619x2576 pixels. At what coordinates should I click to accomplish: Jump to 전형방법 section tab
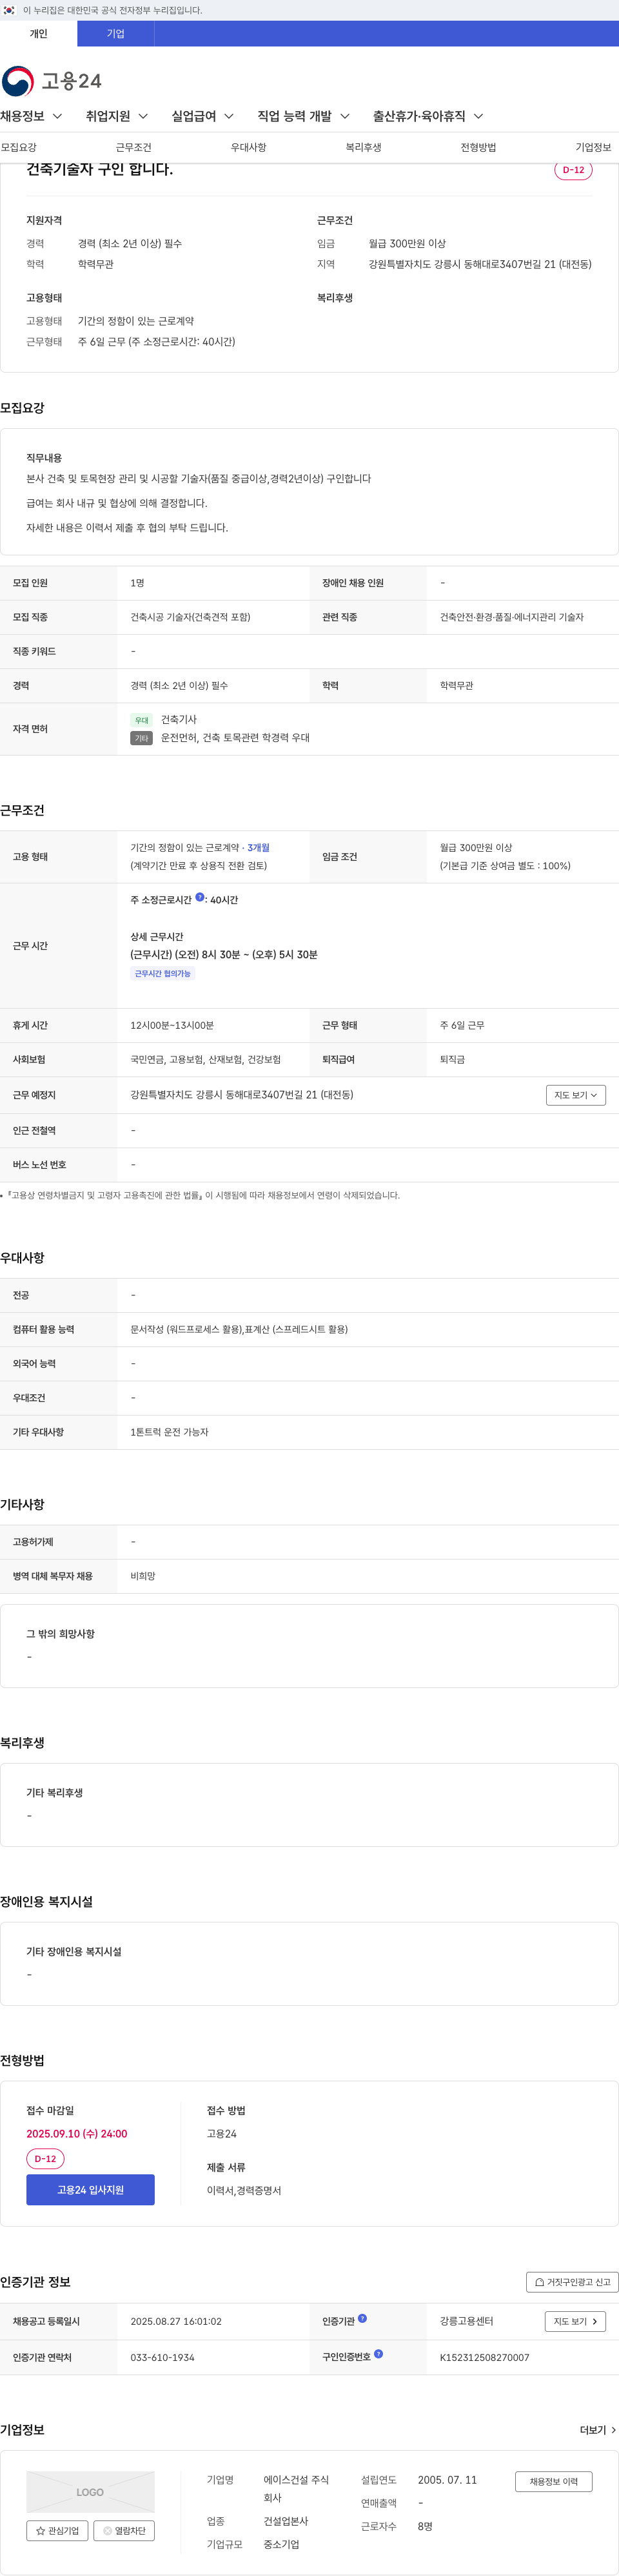(478, 147)
